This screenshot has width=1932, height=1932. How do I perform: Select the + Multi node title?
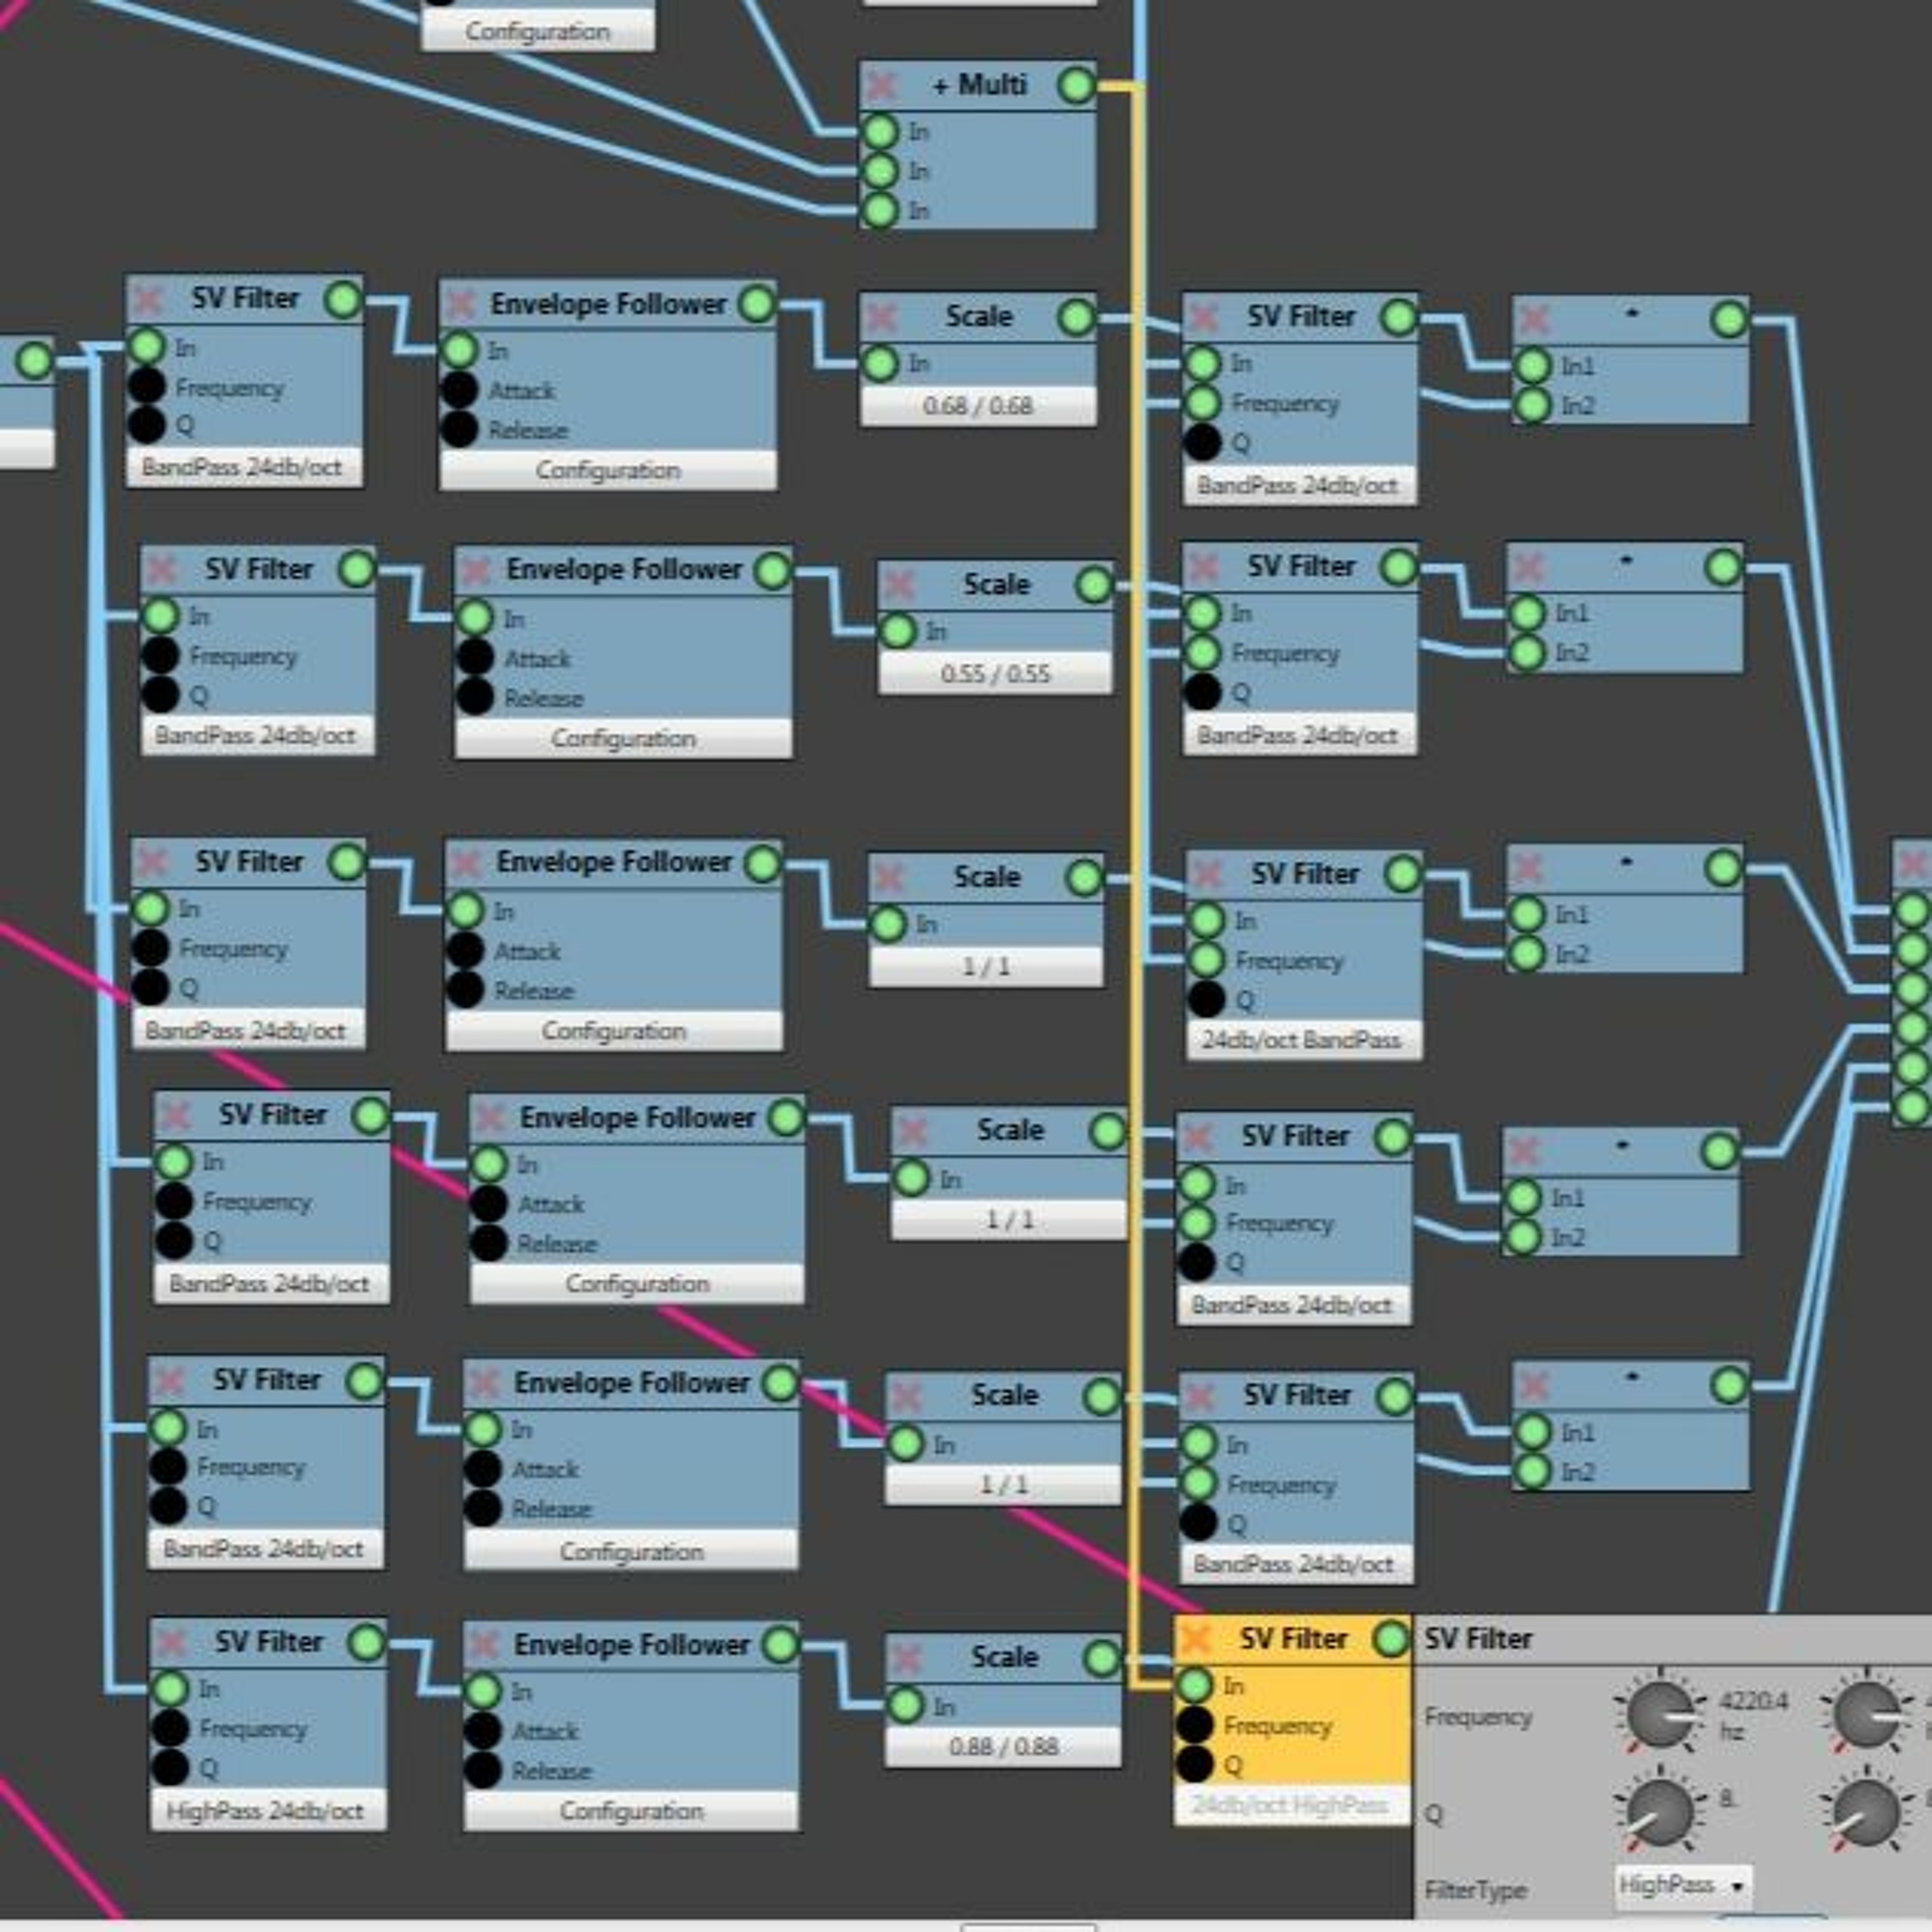point(979,85)
